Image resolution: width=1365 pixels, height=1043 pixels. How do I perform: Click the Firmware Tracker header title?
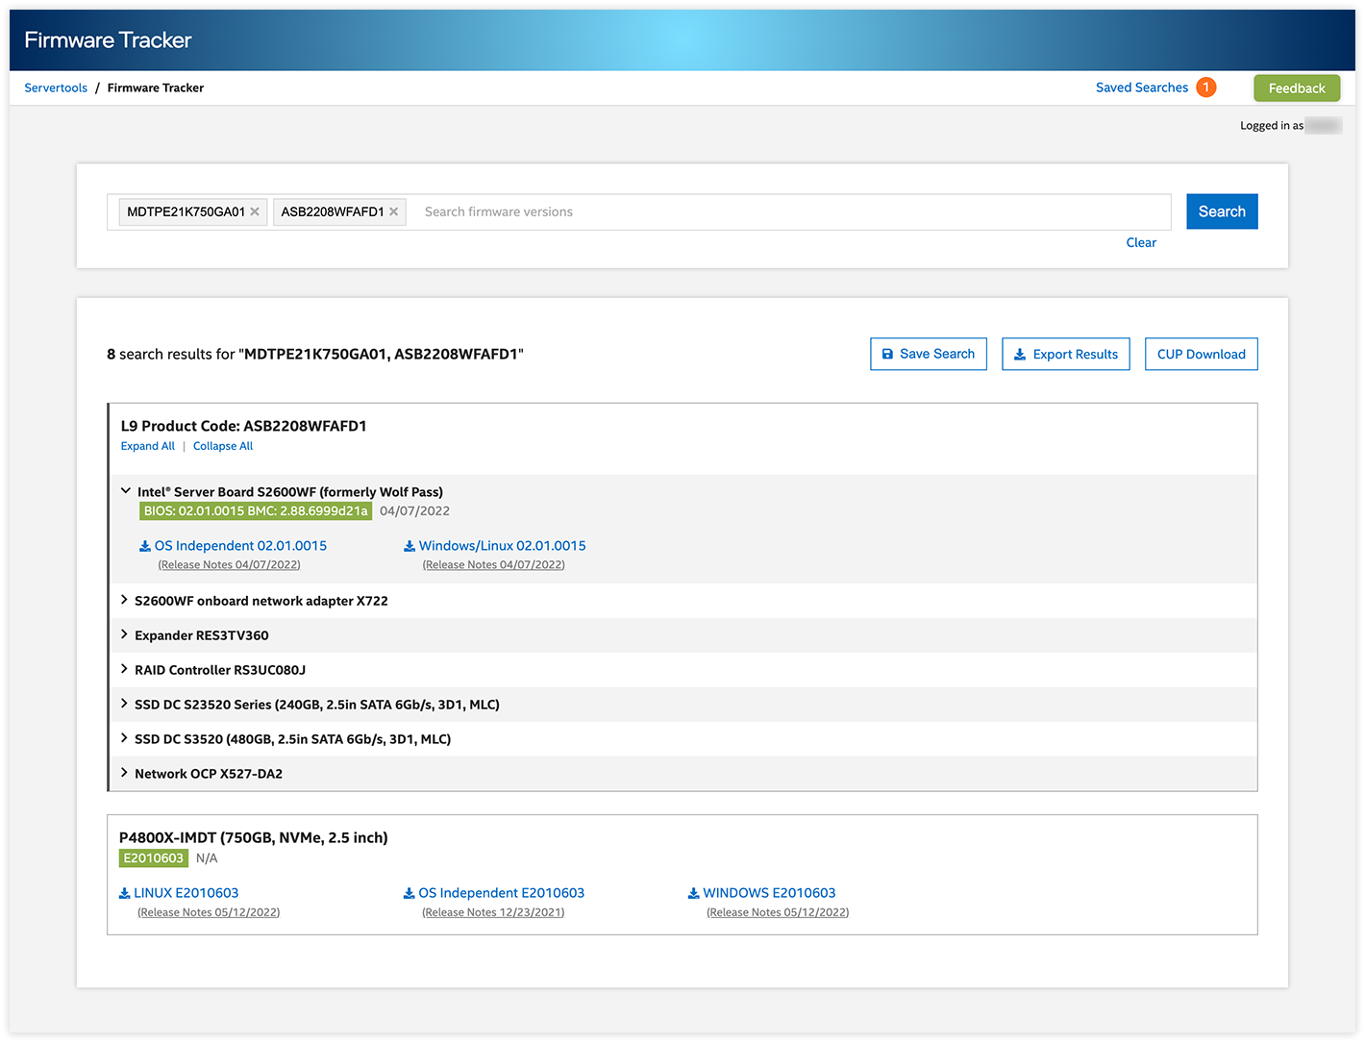[108, 40]
